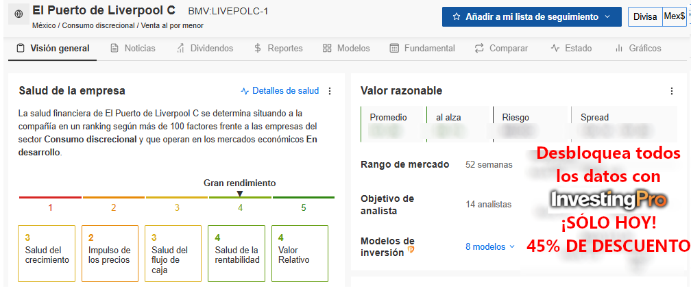Open Valor razonable three-dot menu
Image resolution: width=691 pixels, height=295 pixels.
pos(672,91)
